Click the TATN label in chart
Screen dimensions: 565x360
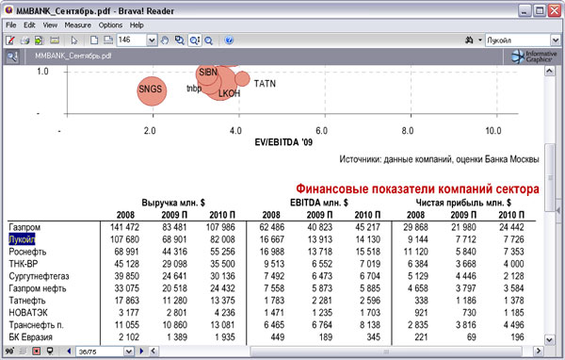tap(265, 84)
